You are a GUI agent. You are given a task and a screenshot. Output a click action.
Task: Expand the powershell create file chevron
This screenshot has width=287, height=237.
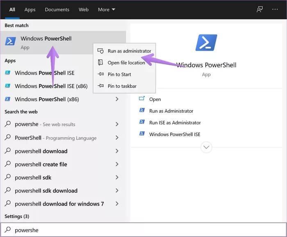tap(117, 164)
